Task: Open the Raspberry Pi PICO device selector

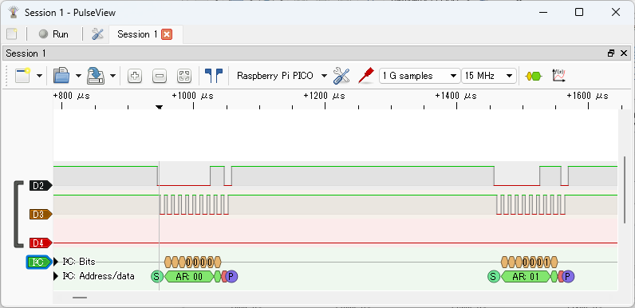Action: pyautogui.click(x=282, y=76)
